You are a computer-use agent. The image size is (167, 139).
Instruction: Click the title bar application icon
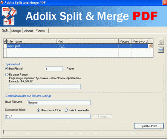coord(1,2)
